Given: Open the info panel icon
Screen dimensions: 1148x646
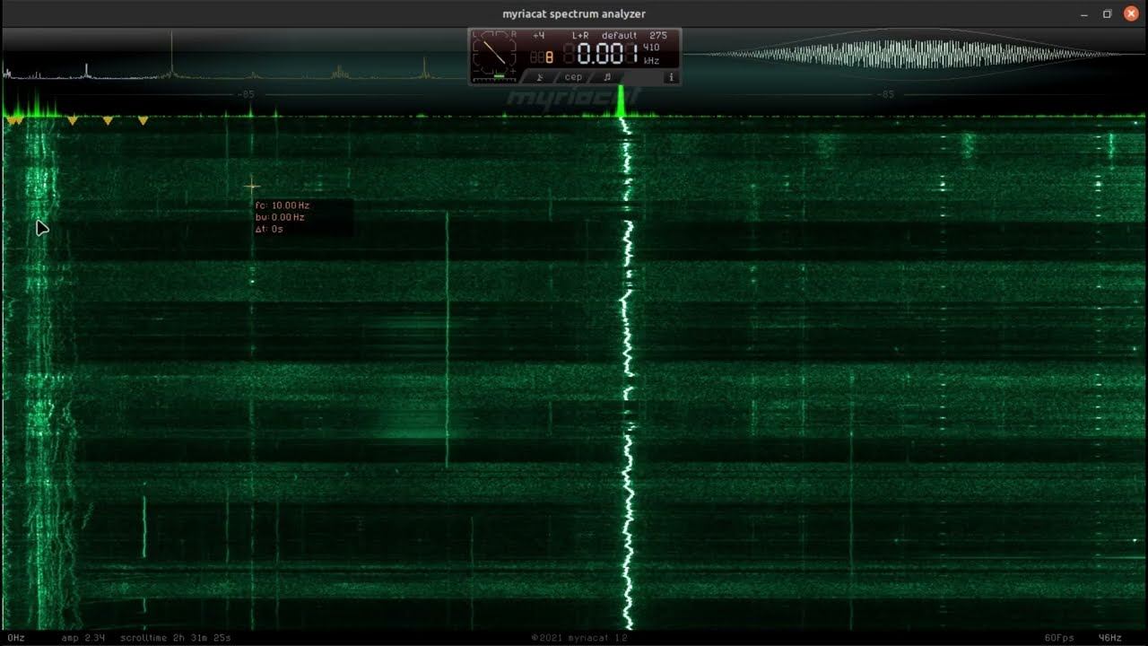Looking at the screenshot, I should point(671,77).
